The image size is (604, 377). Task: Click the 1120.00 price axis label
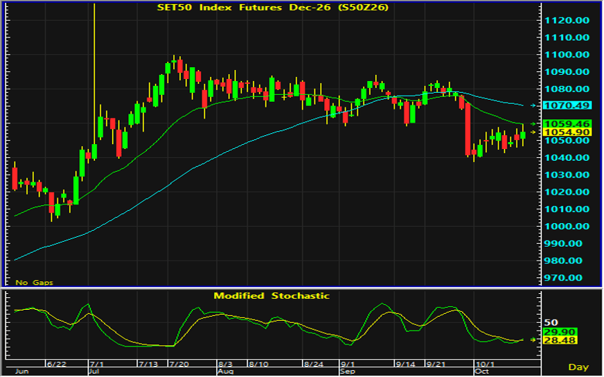(567, 20)
